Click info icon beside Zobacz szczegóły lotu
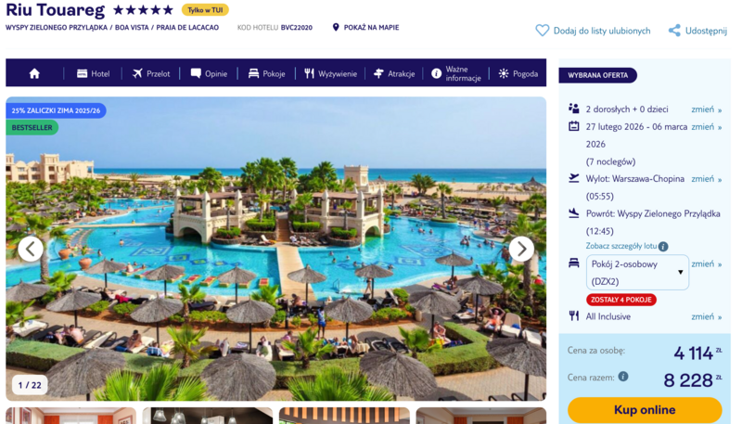742x424 pixels. click(x=663, y=247)
